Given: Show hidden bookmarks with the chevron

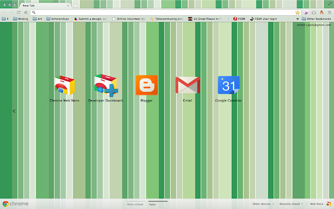Looking at the screenshot, I should tap(297, 19).
